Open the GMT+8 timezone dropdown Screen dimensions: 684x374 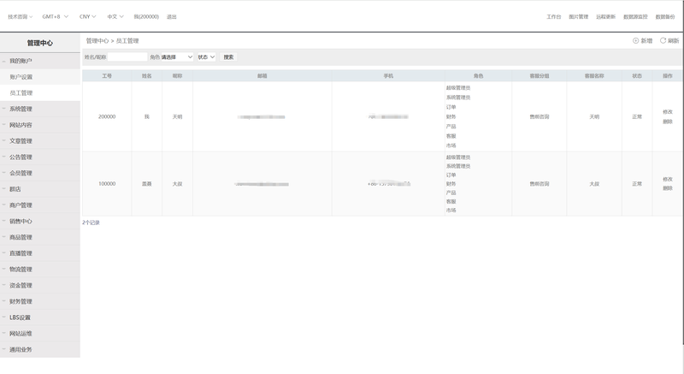[55, 16]
